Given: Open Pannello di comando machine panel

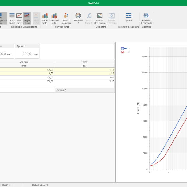Looking at the screenshot, I should point(146,18).
